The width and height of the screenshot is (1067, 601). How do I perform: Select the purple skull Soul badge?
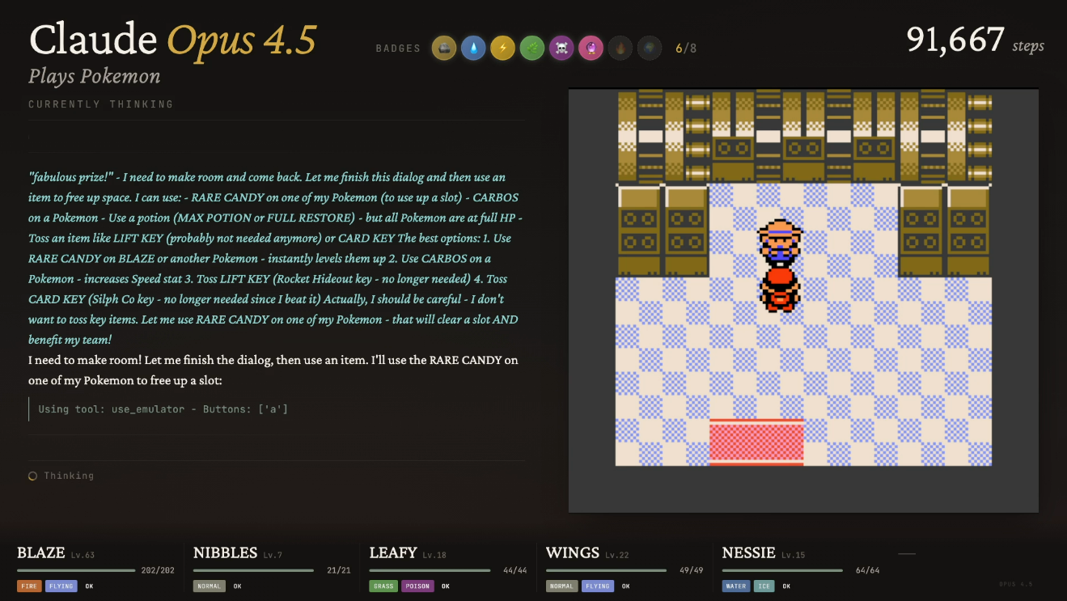(561, 48)
